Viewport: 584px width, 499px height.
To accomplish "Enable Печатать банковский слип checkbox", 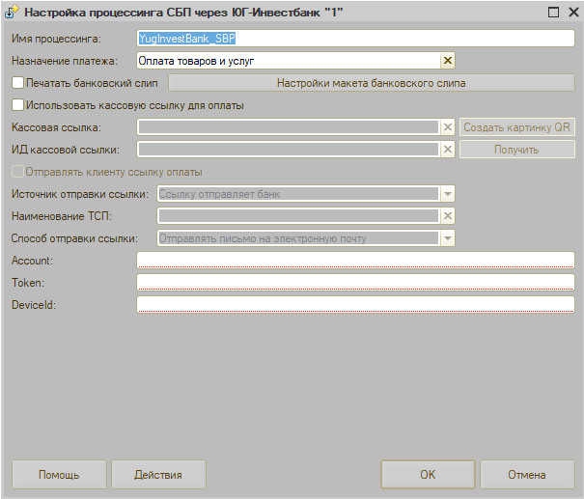I will [x=17, y=83].
